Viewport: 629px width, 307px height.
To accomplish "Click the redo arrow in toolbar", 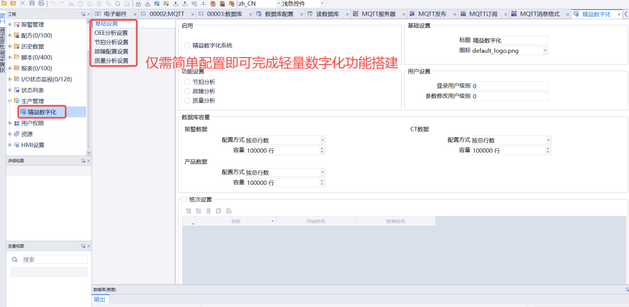I will [62, 3].
